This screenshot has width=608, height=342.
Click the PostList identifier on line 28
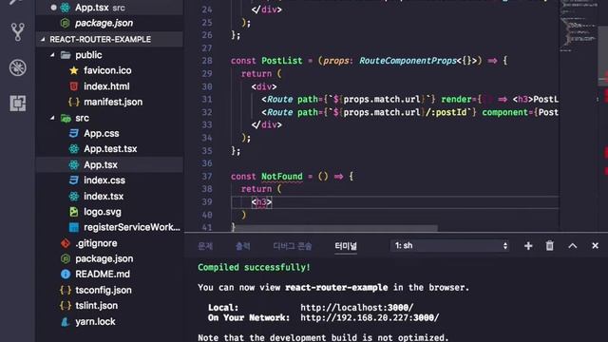[x=282, y=61]
